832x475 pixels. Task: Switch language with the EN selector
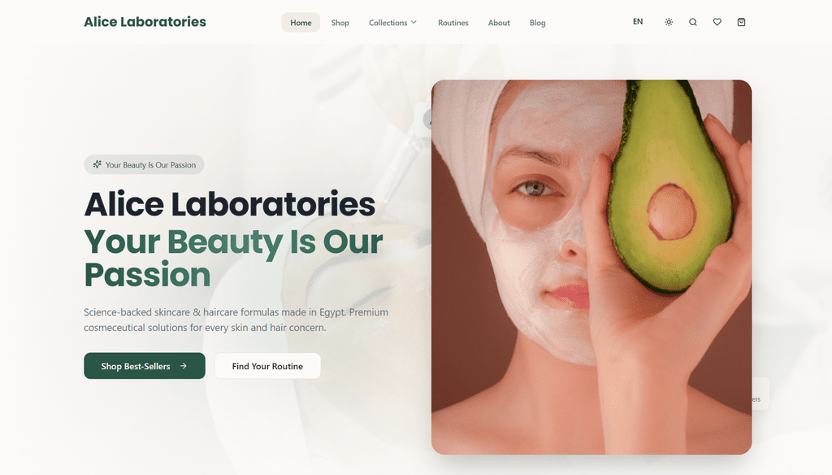[638, 22]
